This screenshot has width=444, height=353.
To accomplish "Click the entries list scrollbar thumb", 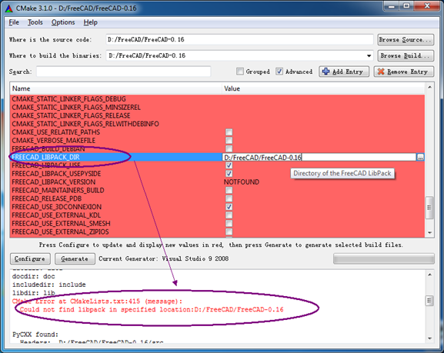I will [429, 208].
